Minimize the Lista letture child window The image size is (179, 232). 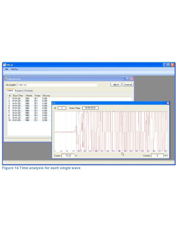coord(124,79)
